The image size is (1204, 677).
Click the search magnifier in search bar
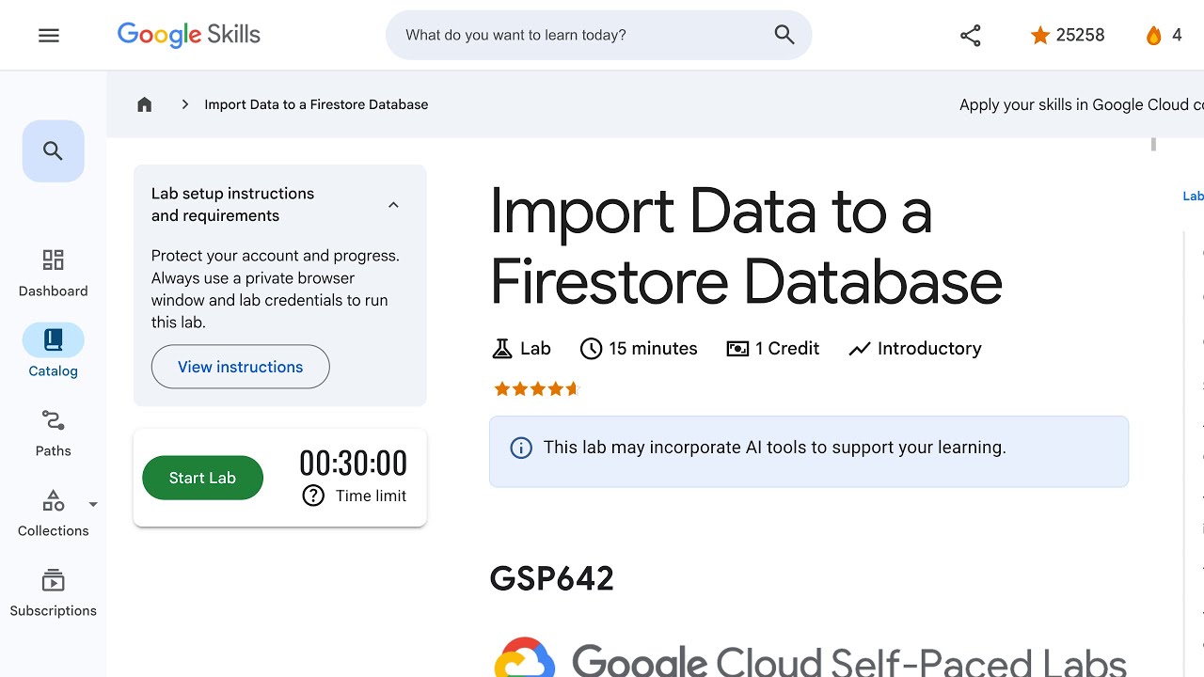784,35
